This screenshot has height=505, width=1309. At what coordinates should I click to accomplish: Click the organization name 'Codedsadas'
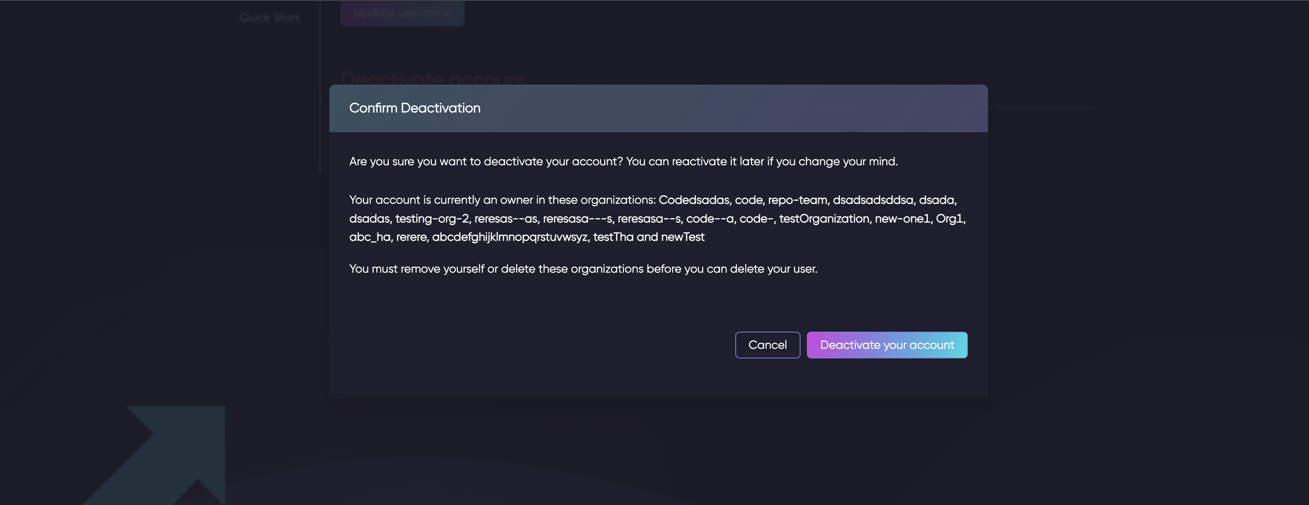tap(694, 200)
